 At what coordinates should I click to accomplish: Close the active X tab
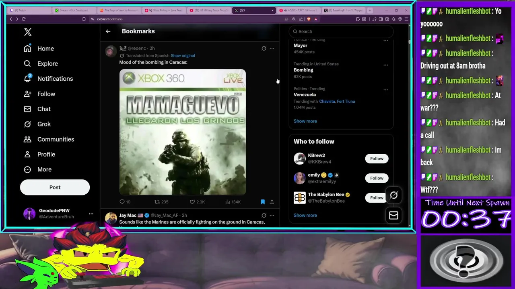tap(273, 10)
